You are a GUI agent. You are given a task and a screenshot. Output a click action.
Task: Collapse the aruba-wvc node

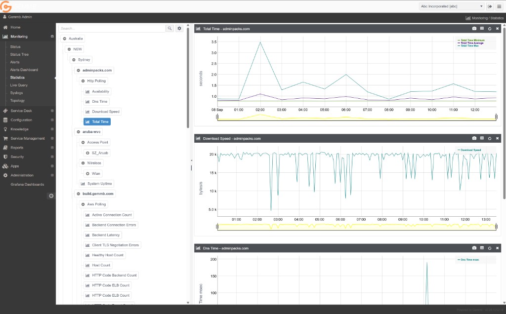[x=78, y=132]
